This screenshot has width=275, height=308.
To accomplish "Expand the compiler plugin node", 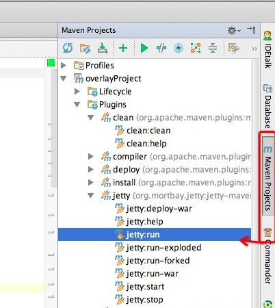I will tap(91, 157).
